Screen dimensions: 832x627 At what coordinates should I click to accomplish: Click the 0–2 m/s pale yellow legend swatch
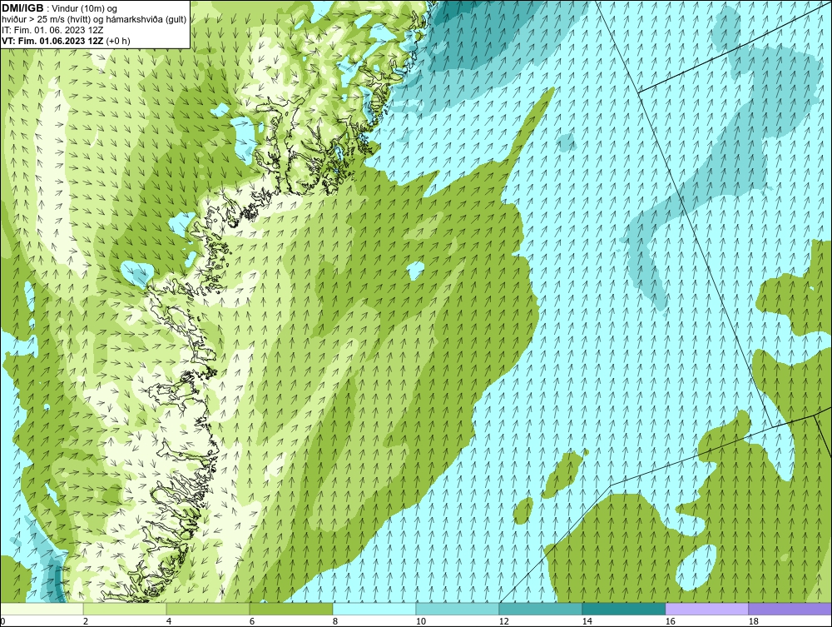point(42,609)
